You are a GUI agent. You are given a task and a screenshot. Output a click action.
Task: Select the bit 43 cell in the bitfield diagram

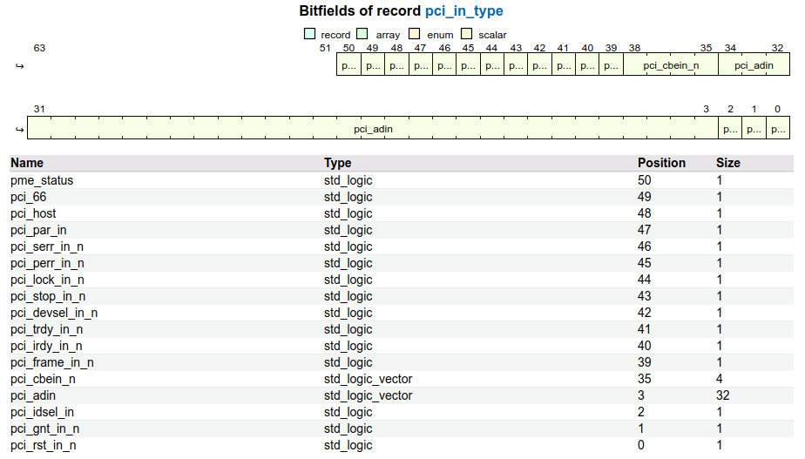coord(517,64)
